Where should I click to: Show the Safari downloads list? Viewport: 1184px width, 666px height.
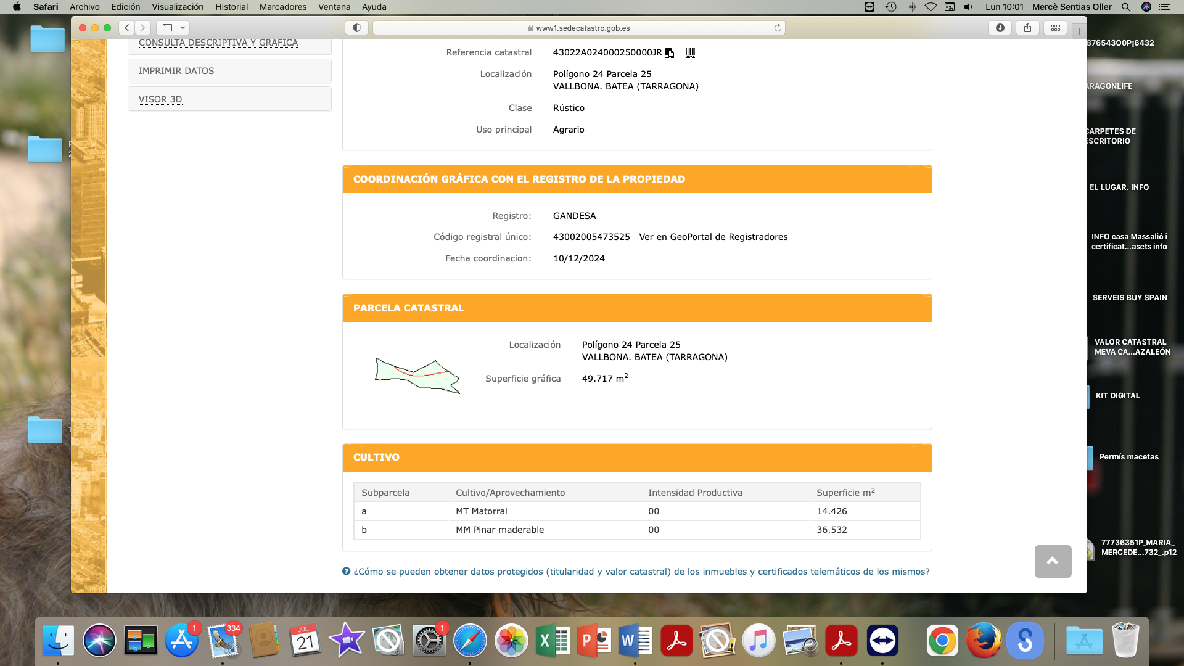click(x=1000, y=28)
